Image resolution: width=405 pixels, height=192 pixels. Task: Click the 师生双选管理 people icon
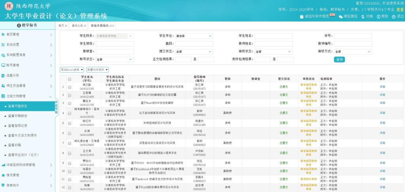tap(4, 86)
